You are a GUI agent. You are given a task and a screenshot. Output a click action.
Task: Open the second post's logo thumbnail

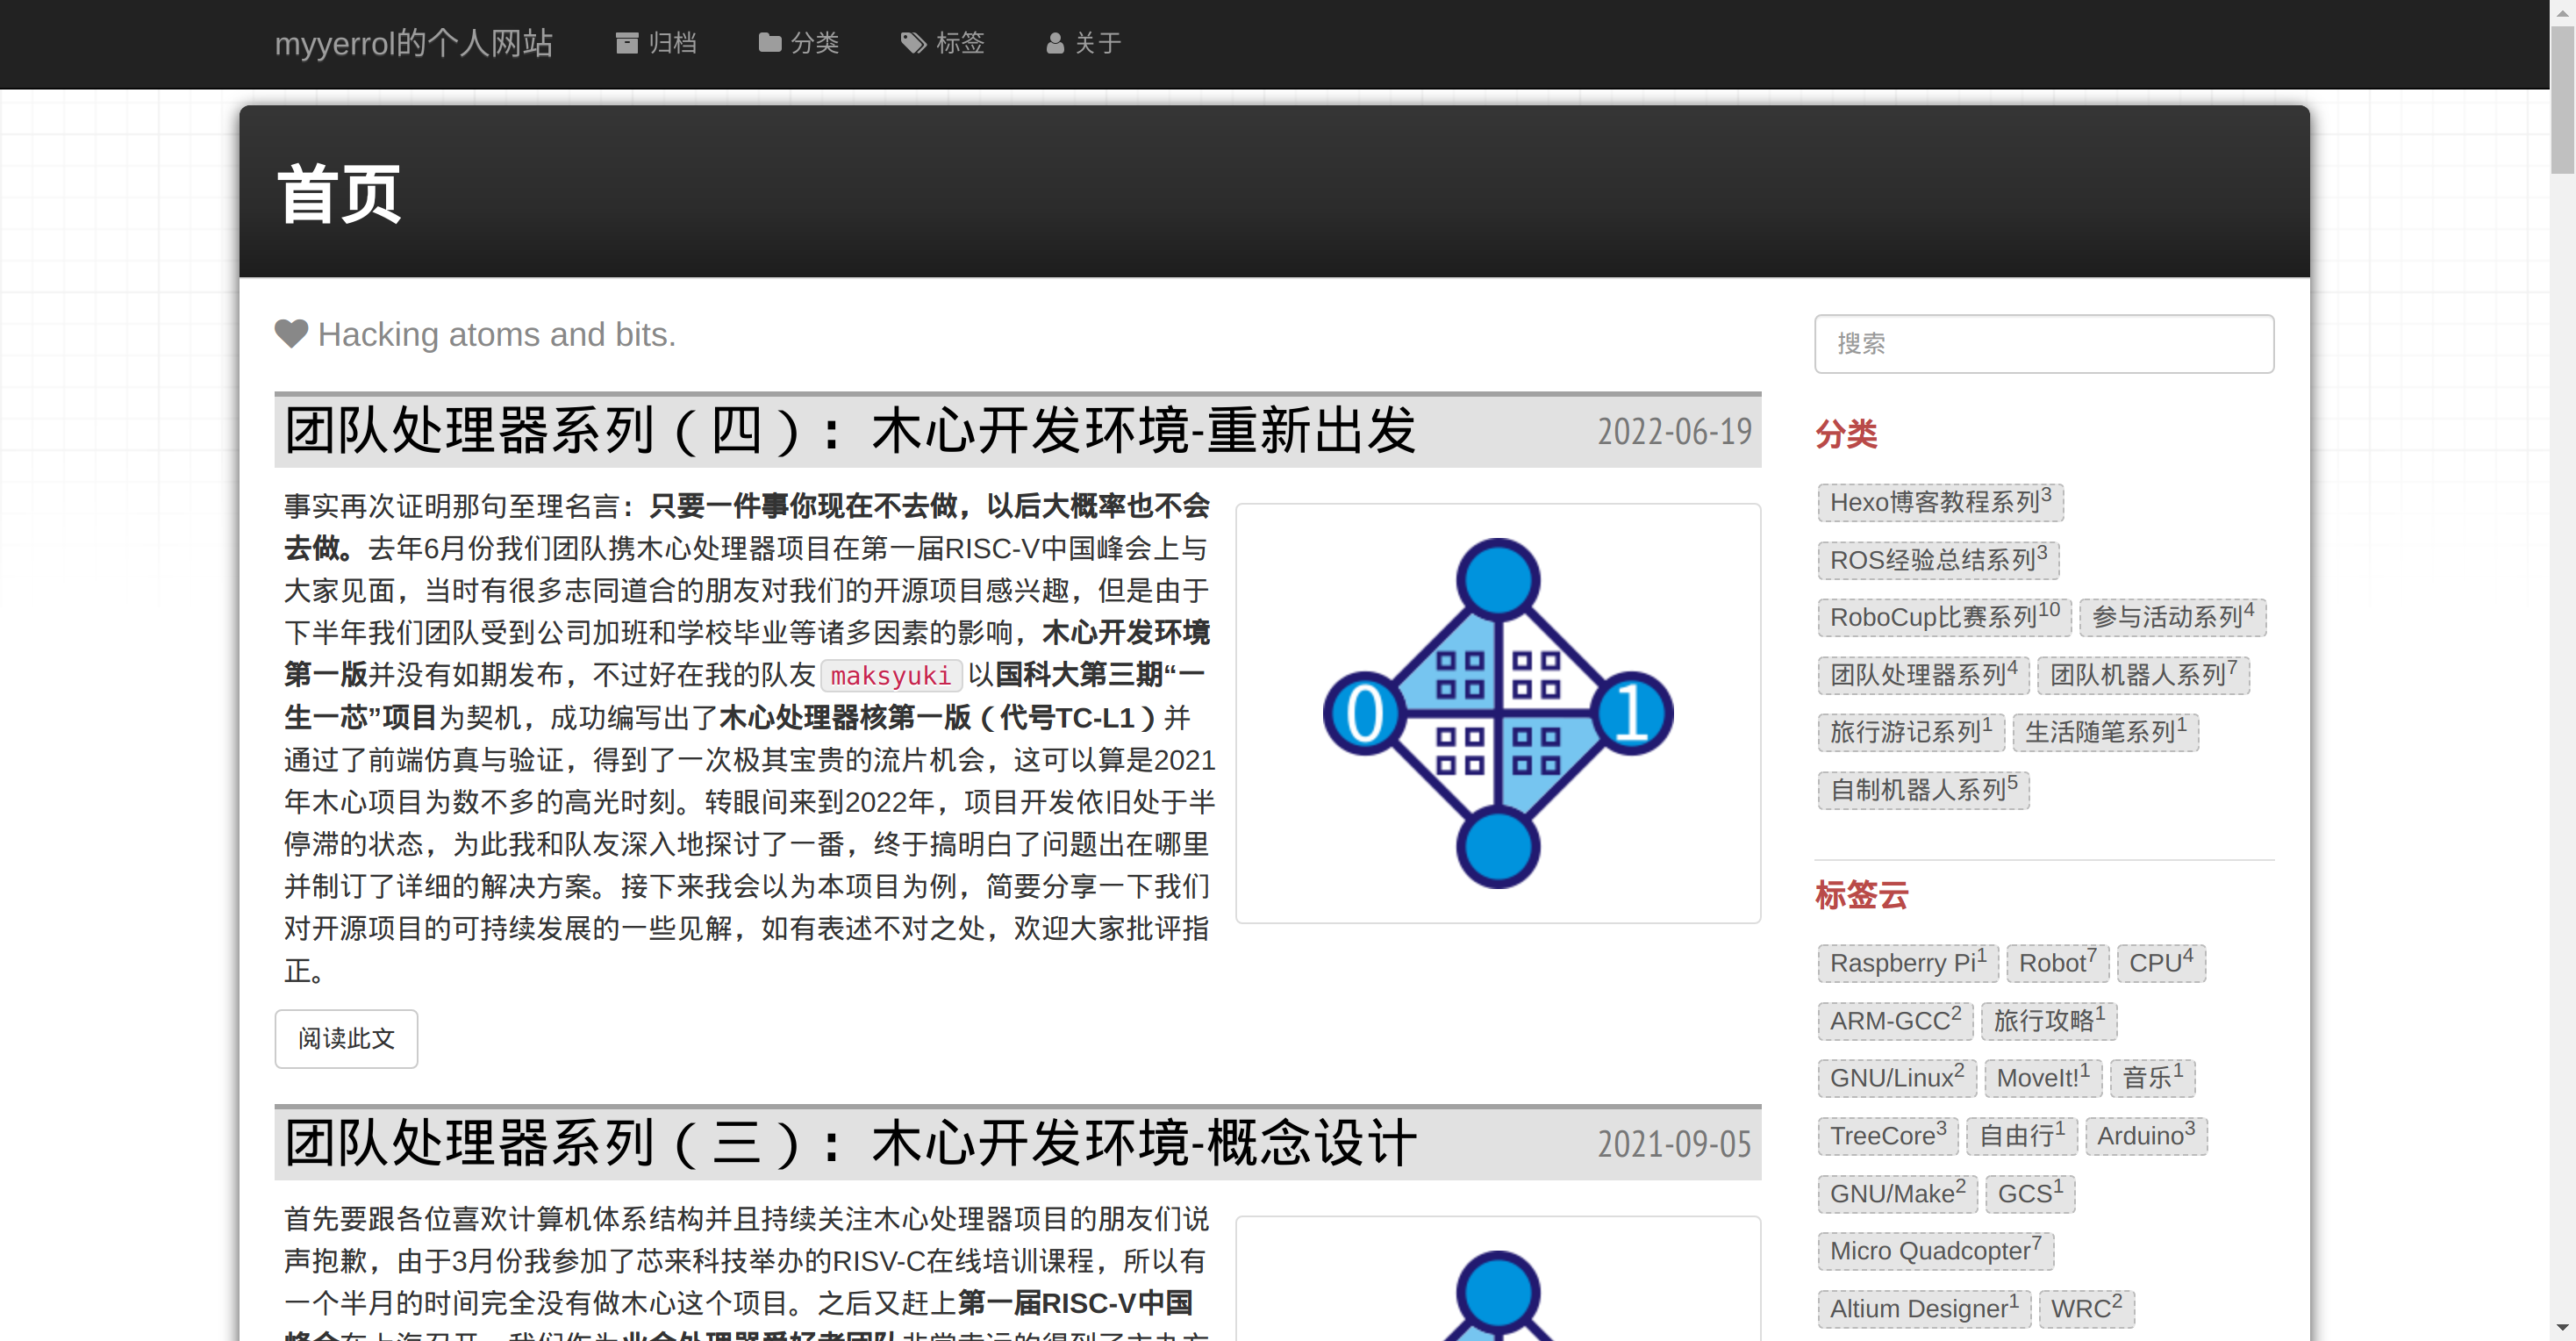(1497, 1280)
